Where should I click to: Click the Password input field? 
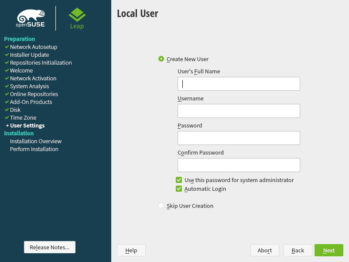click(x=239, y=138)
